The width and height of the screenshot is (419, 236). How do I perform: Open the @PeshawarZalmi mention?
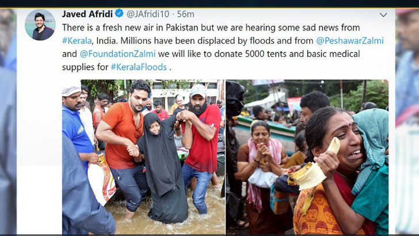[350, 41]
